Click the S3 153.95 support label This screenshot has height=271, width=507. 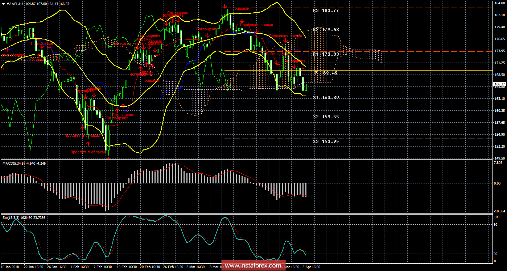(x=326, y=141)
